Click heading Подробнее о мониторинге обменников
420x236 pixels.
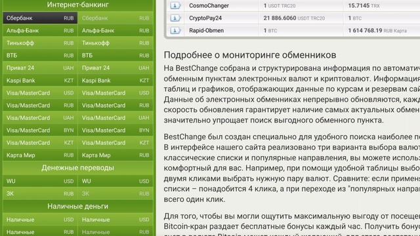[x=250, y=55]
